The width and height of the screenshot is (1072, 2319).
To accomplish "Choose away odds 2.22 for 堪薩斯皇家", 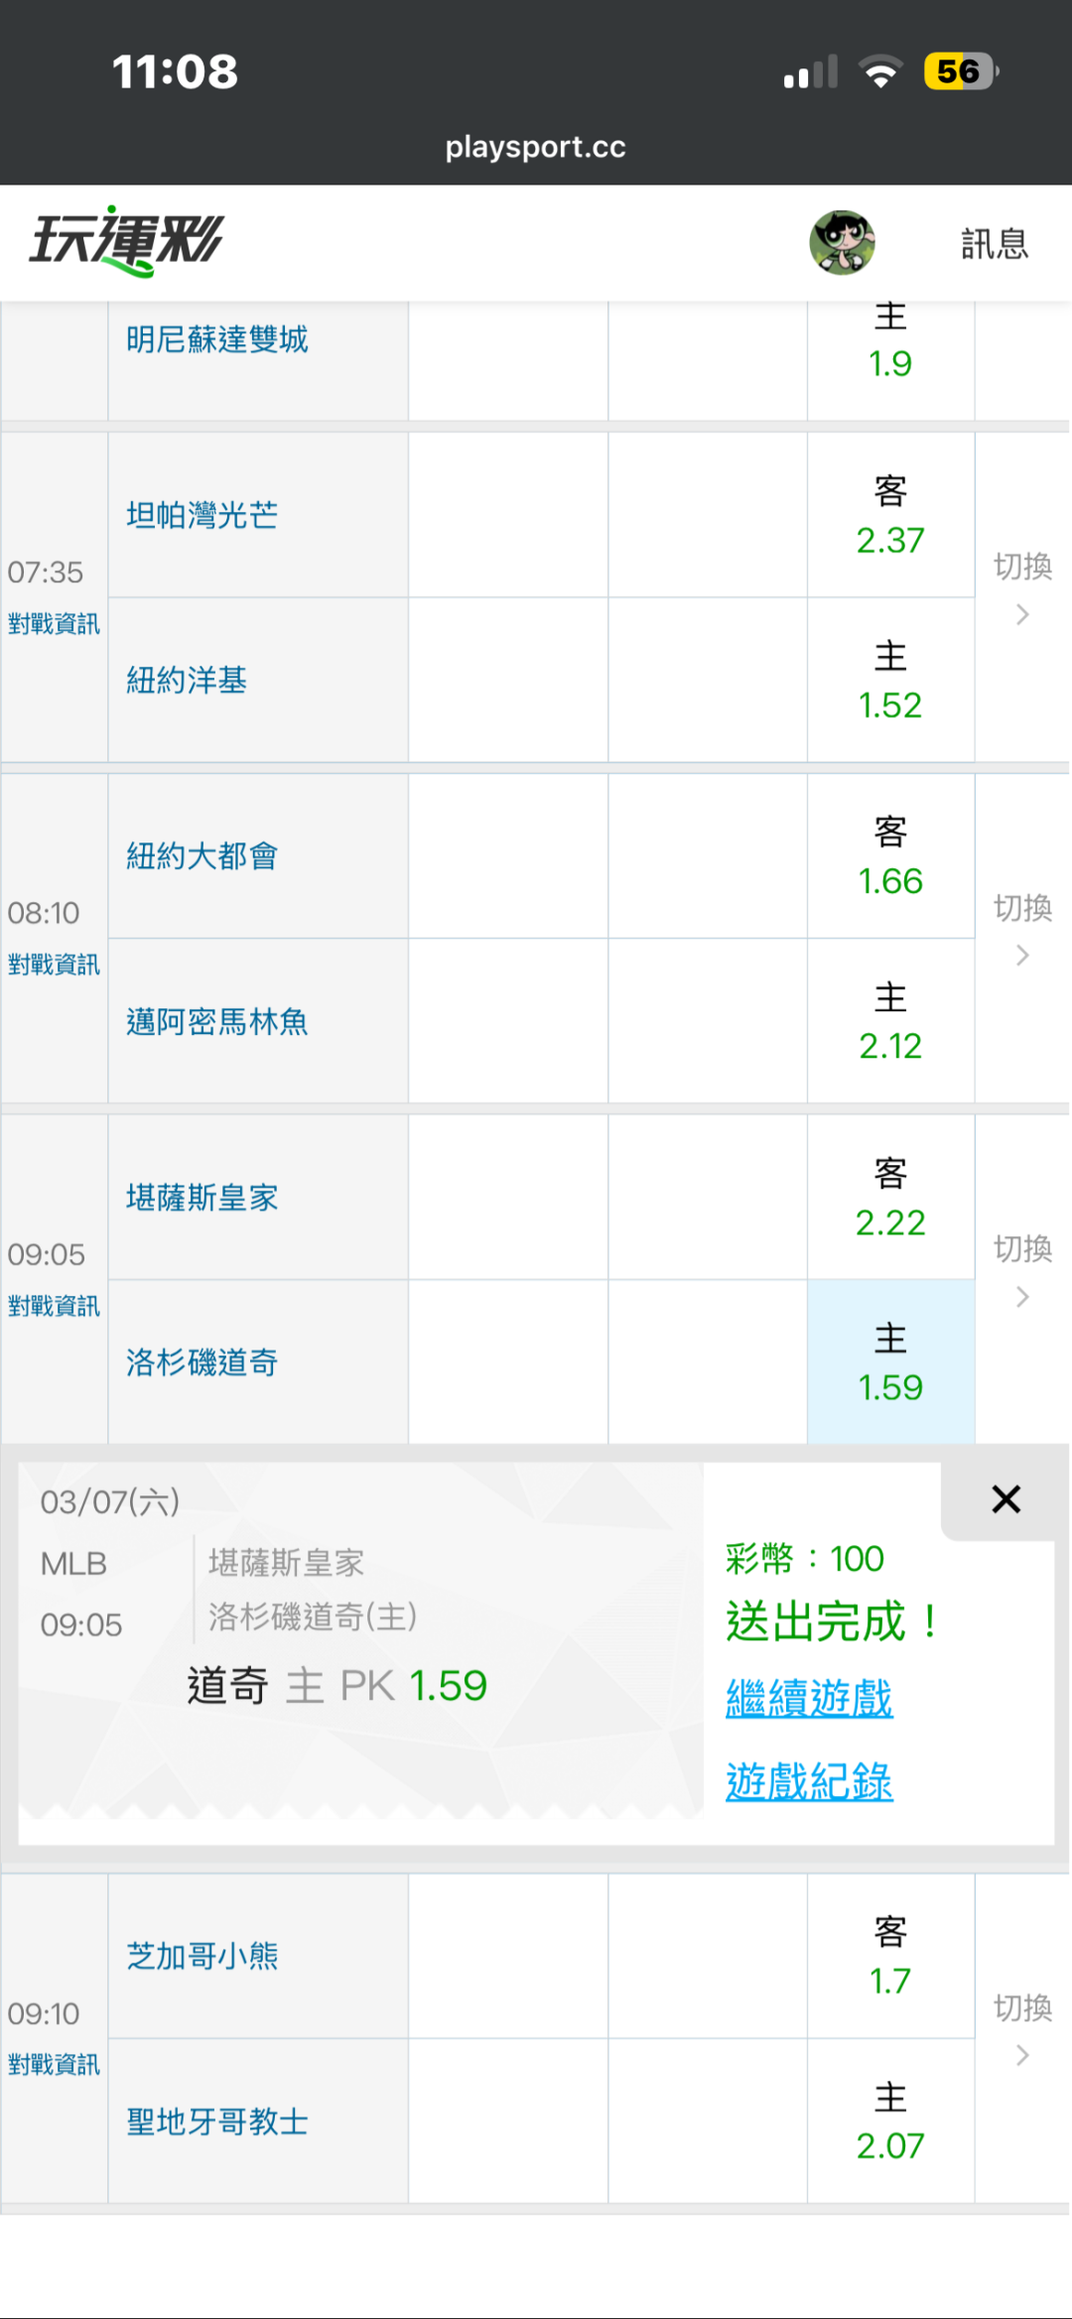I will [x=890, y=1198].
